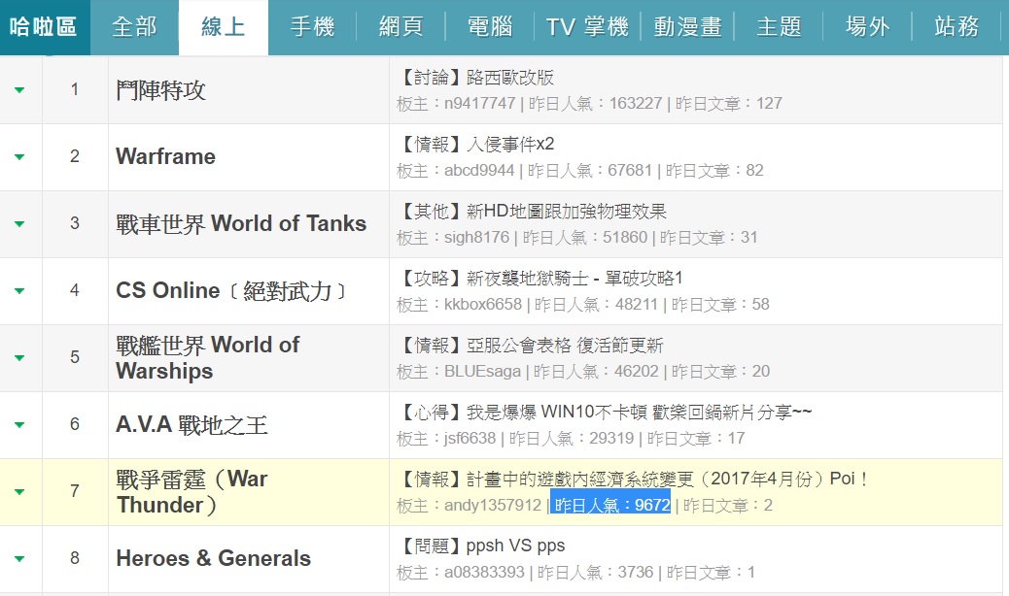This screenshot has height=596, width=1009.
Task: Click the green arrow beside World of Tanks
Action: (x=19, y=223)
